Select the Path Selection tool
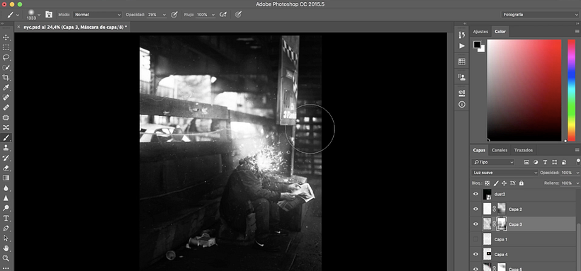Viewport: 581px width, 271px height. click(x=6, y=238)
